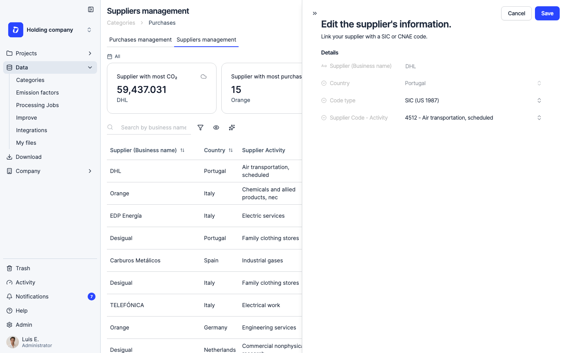The image size is (566, 353).
Task: Open Categories in sidebar
Action: (x=30, y=80)
